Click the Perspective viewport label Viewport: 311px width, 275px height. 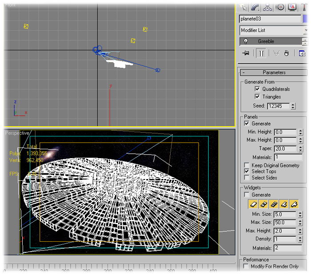click(x=17, y=133)
